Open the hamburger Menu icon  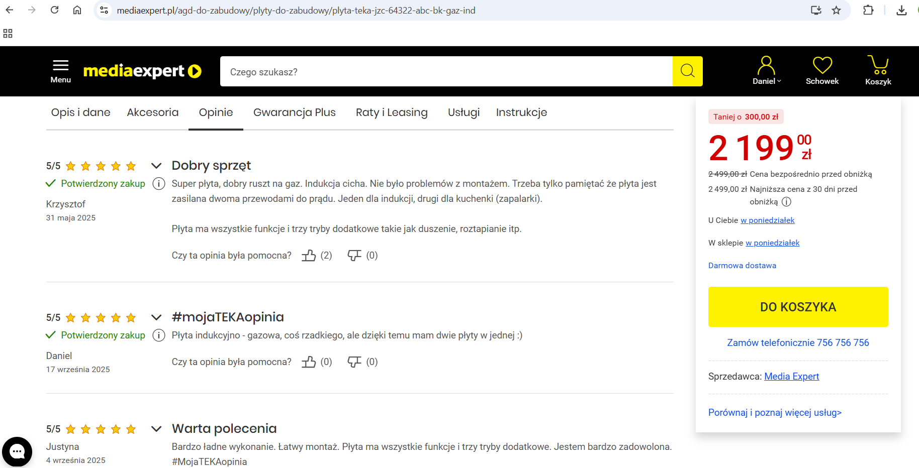click(61, 71)
